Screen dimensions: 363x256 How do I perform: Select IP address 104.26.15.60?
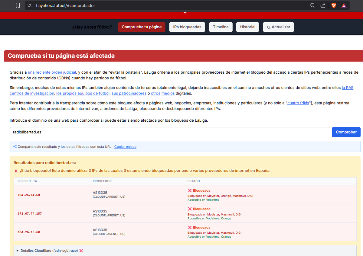click(x=29, y=232)
